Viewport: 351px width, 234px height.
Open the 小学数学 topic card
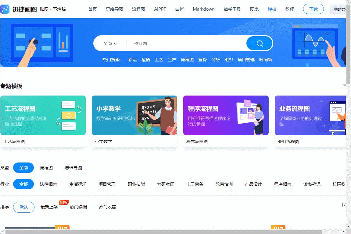click(x=134, y=115)
